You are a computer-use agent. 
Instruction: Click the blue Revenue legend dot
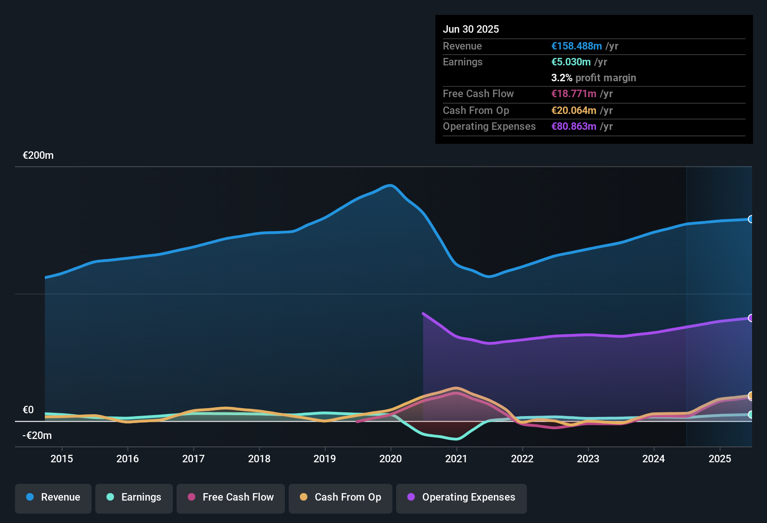pos(29,497)
